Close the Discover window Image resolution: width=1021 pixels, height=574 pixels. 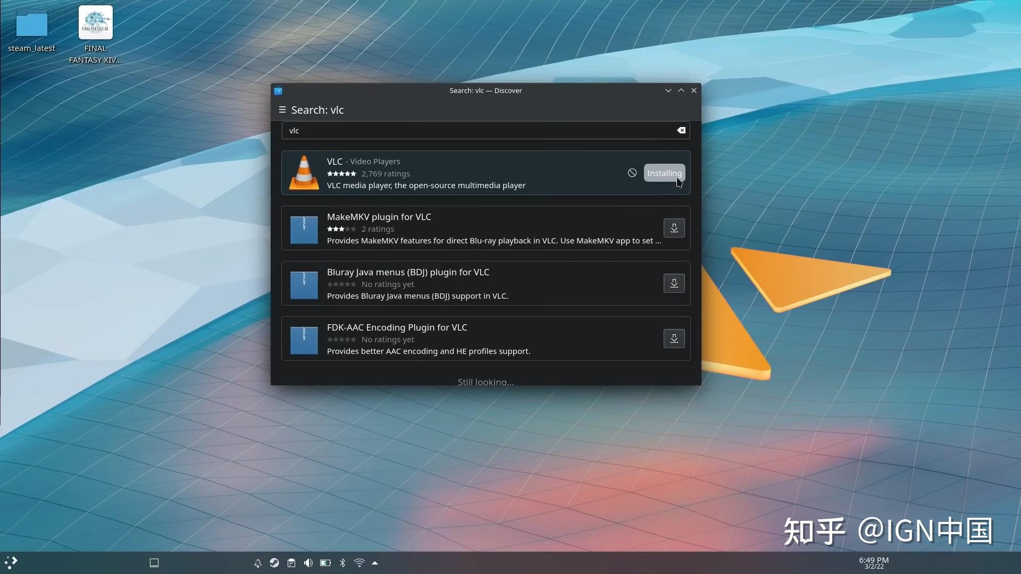[694, 91]
